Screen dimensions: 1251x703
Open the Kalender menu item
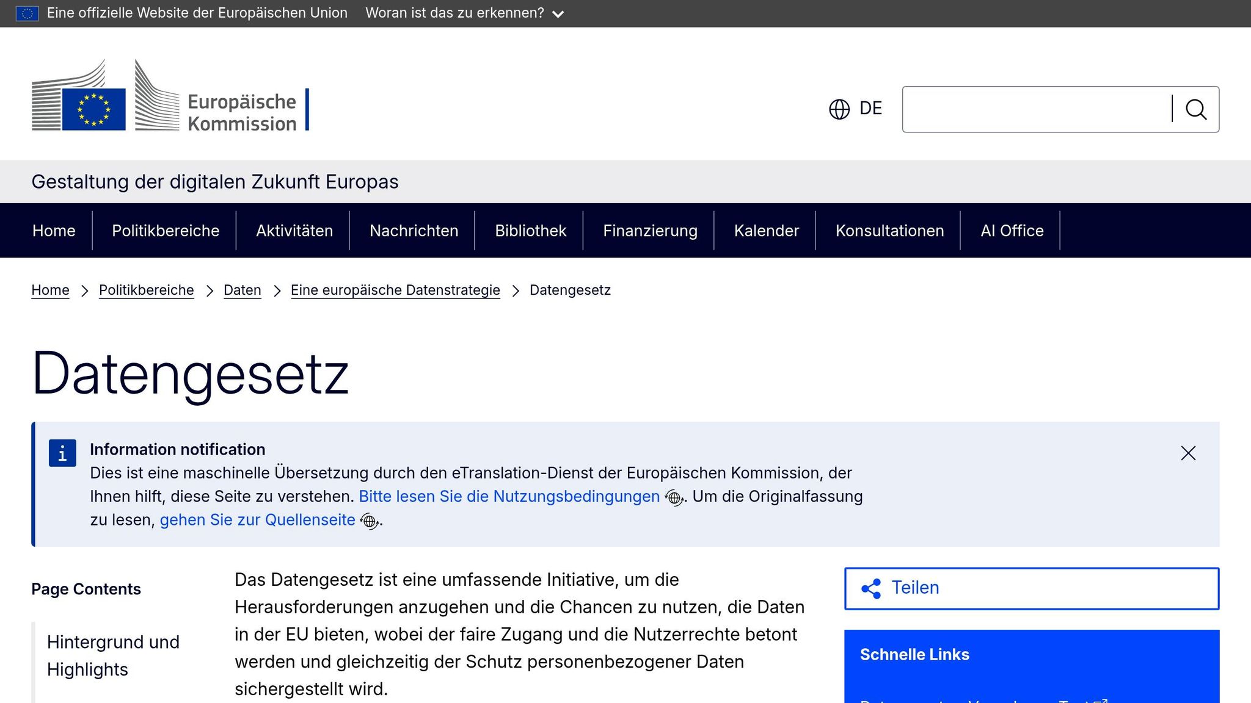click(x=767, y=231)
